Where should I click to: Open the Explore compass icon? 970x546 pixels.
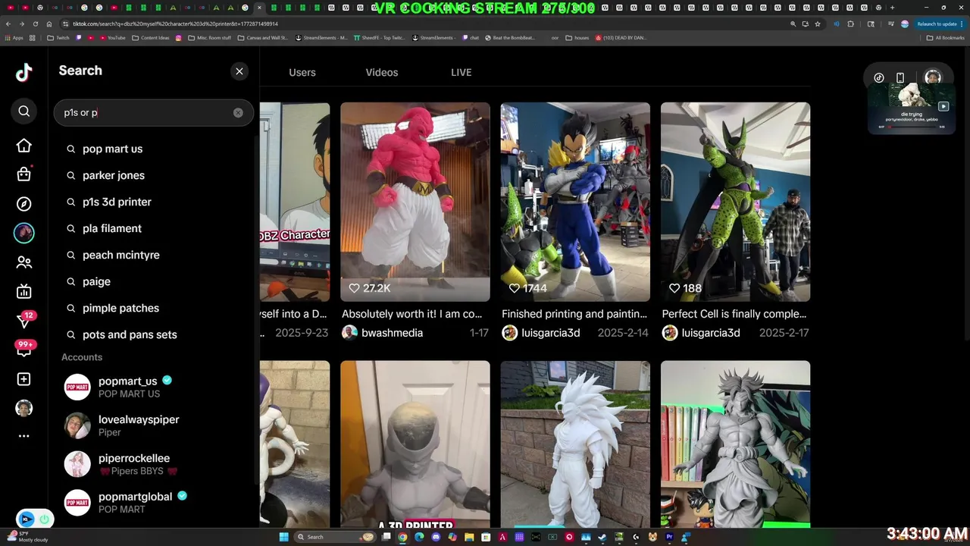(x=24, y=204)
